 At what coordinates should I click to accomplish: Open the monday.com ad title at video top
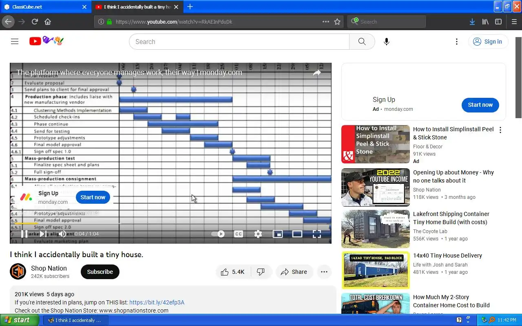click(x=129, y=73)
